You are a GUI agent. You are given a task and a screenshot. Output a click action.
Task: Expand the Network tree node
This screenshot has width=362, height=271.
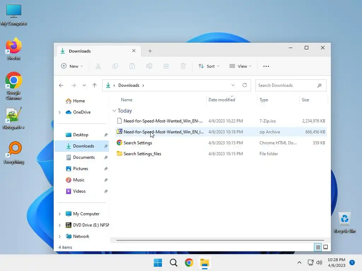tap(59, 236)
